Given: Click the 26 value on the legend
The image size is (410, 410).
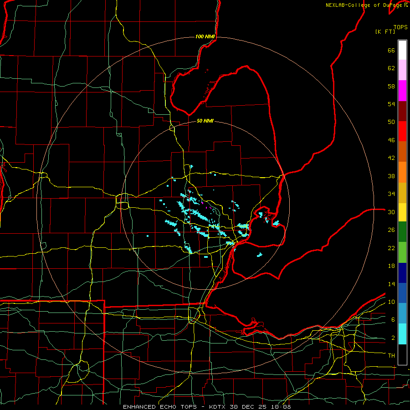Looking at the screenshot, I should click(391, 230).
